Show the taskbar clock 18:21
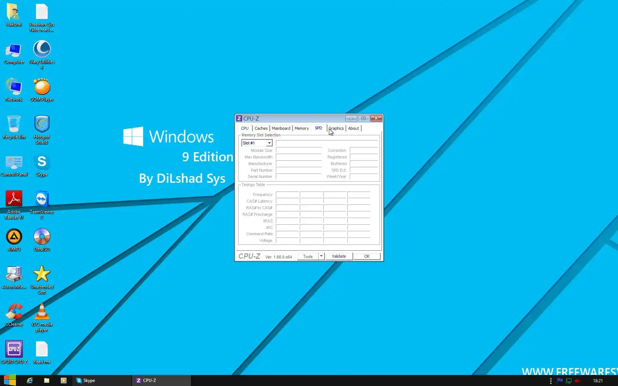The height and width of the screenshot is (386, 618). tap(598, 380)
